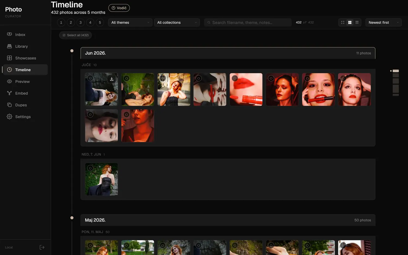Click the logout icon beside Local
This screenshot has height=255, width=408.
pos(42,247)
